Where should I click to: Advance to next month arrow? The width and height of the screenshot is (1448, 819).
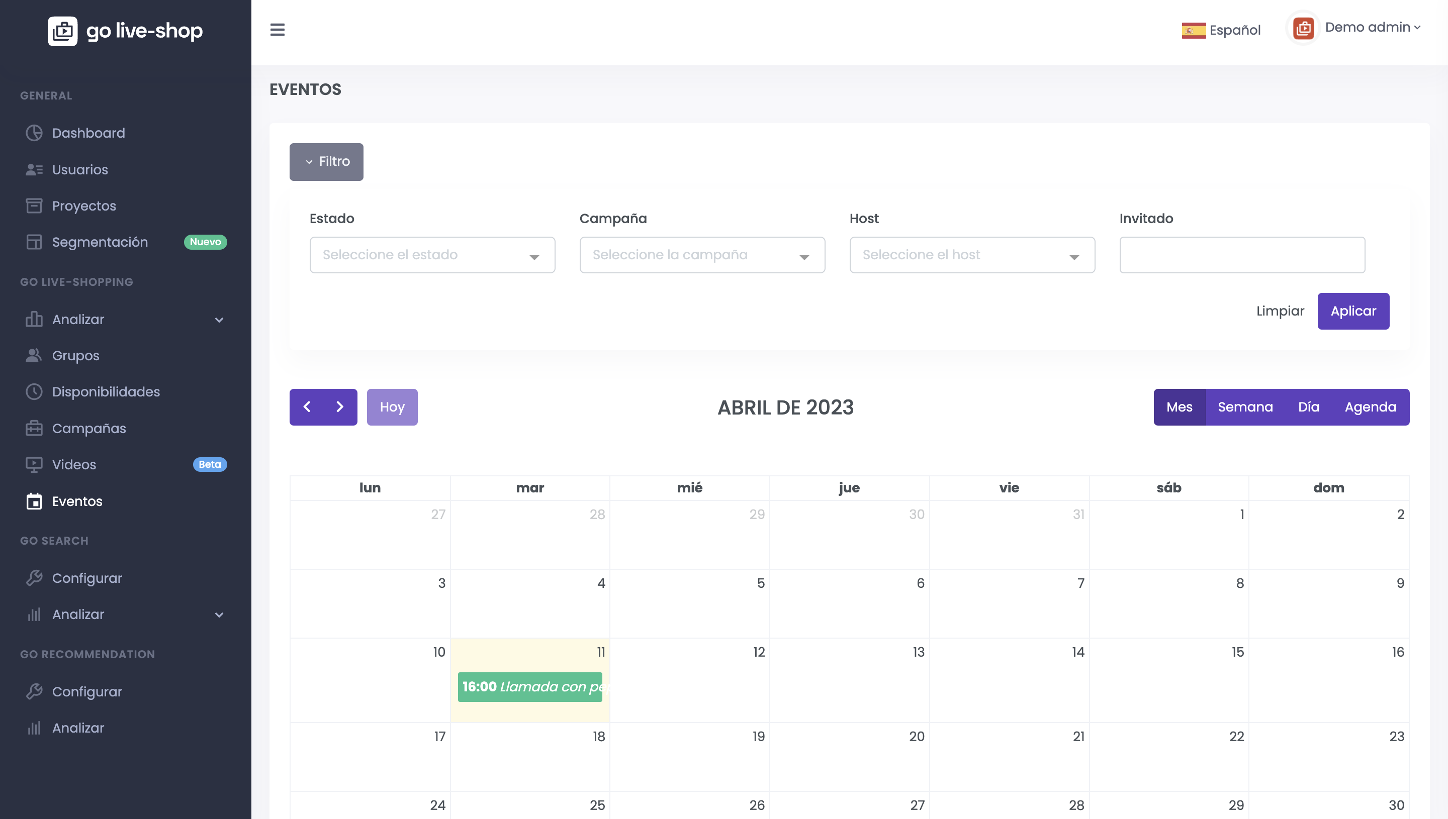[x=340, y=406]
